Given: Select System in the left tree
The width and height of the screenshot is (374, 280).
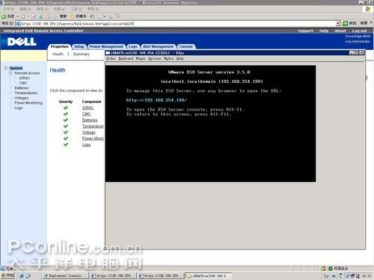Looking at the screenshot, I should point(16,68).
